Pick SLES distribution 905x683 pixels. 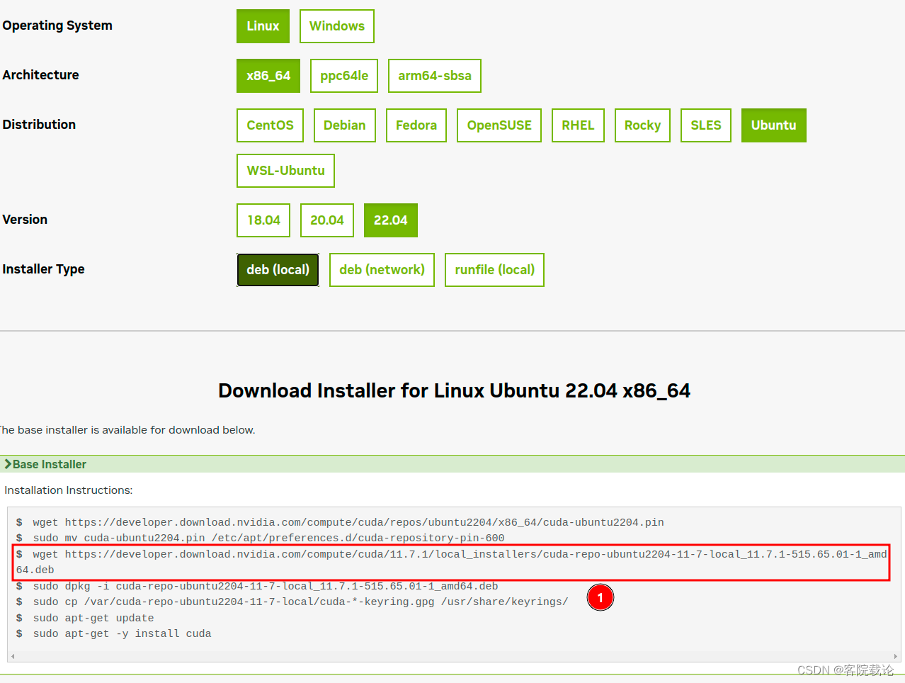tap(706, 125)
